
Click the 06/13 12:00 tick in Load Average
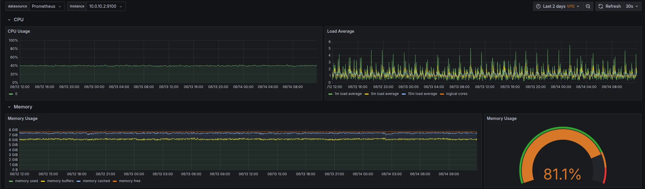click(485, 87)
